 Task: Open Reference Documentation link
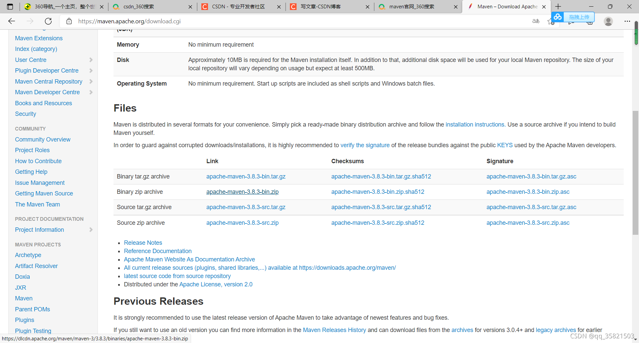click(158, 251)
